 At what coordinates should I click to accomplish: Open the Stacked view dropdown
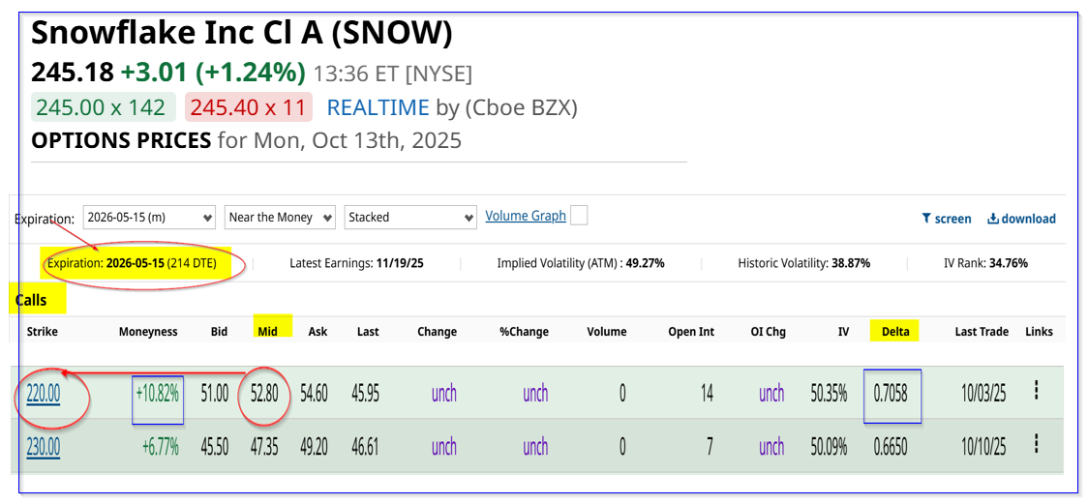coord(410,218)
